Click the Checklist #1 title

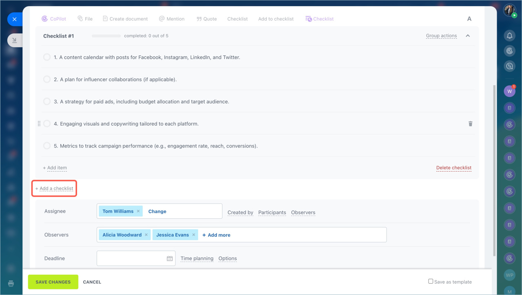coord(59,36)
